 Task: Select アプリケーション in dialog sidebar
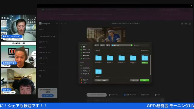[x=85, y=58]
